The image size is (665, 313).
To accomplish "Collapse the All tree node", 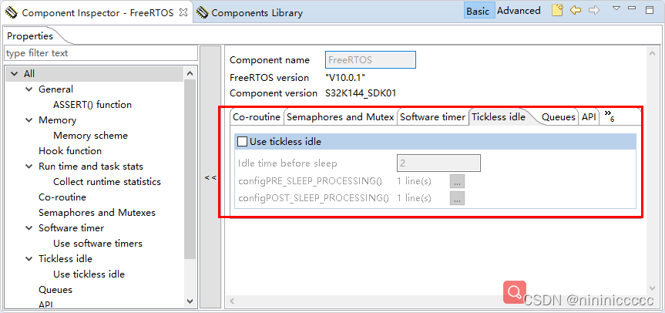I will 15,74.
